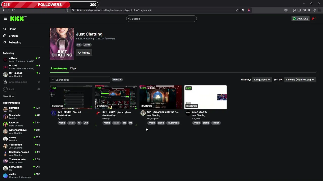323x181 pixels.
Task: Open the ItzFezy stream thumbnail
Action: click(116, 97)
